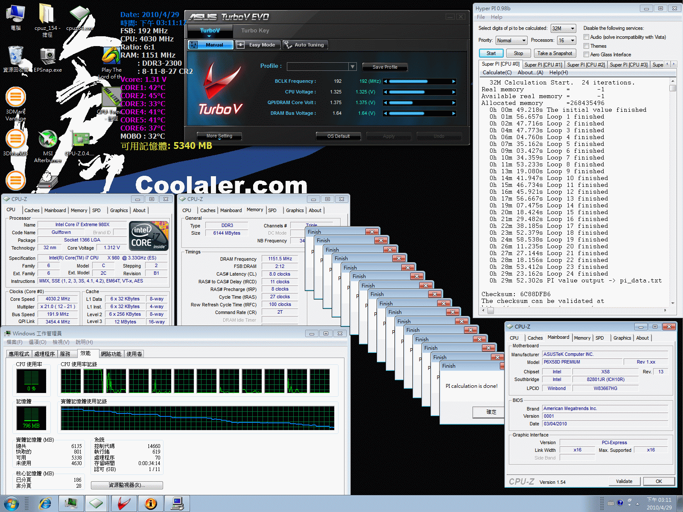
Task: Enable the Themes checkbox in Hyper PI
Action: click(587, 46)
